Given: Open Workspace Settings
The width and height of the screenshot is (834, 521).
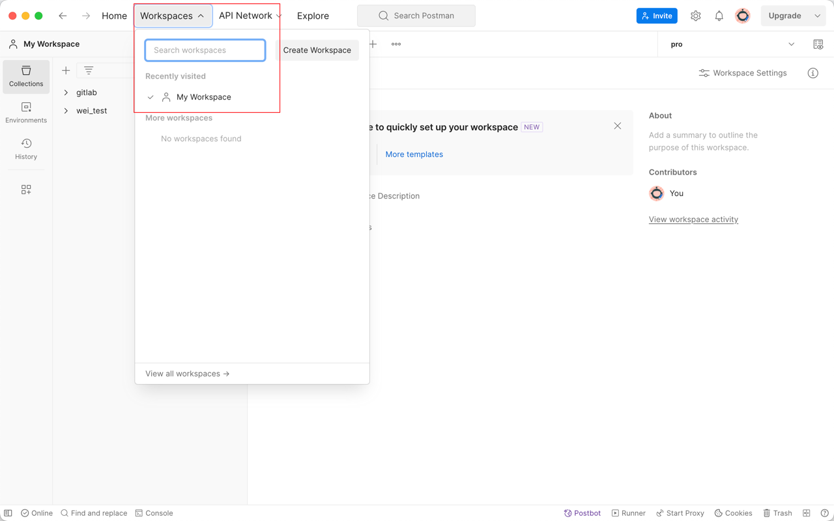Looking at the screenshot, I should [x=743, y=73].
